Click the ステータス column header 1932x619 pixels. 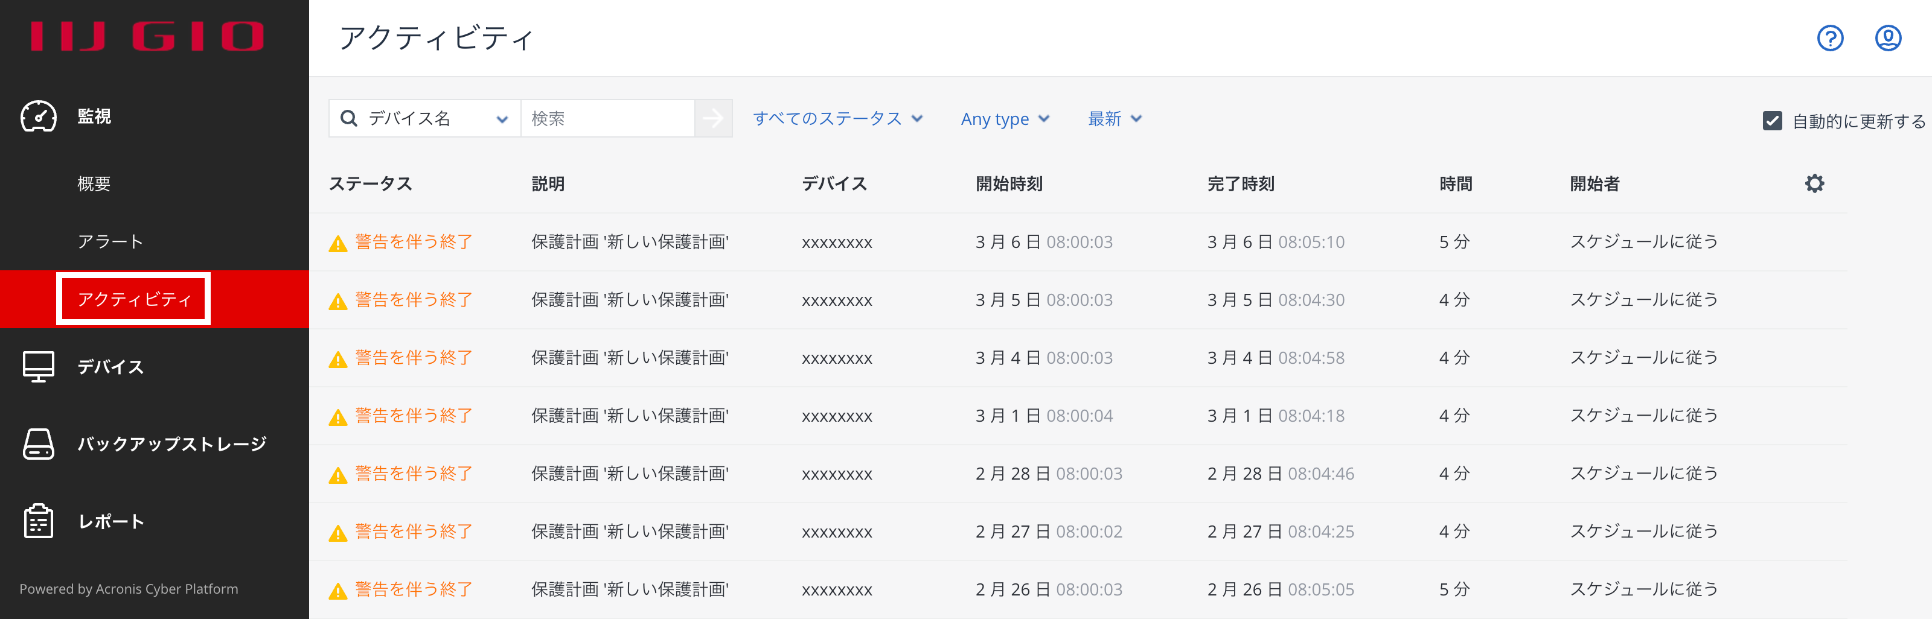coord(371,183)
